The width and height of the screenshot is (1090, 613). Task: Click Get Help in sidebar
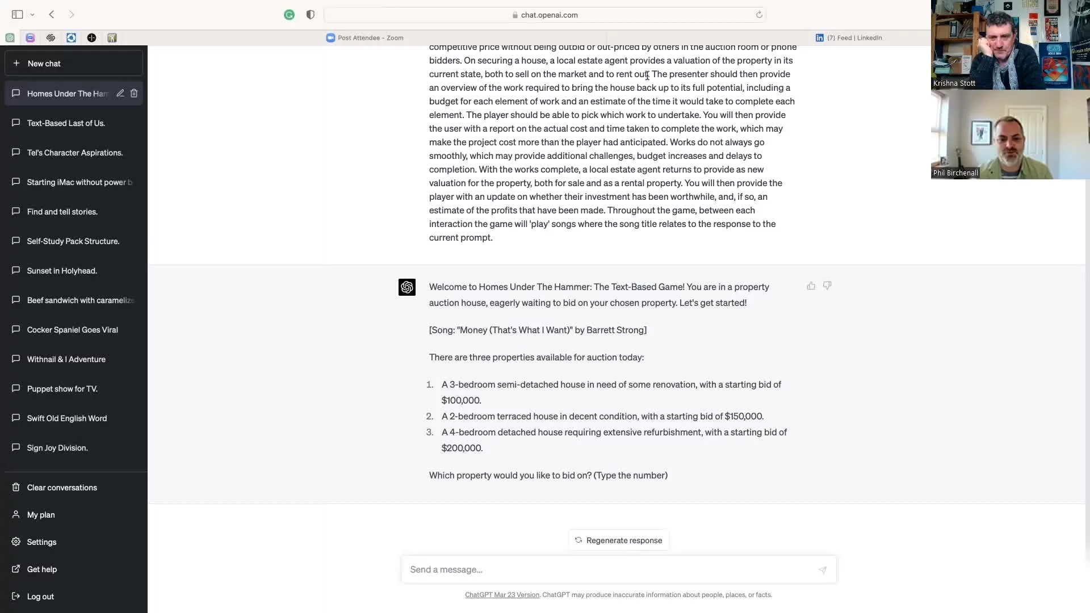(x=42, y=569)
